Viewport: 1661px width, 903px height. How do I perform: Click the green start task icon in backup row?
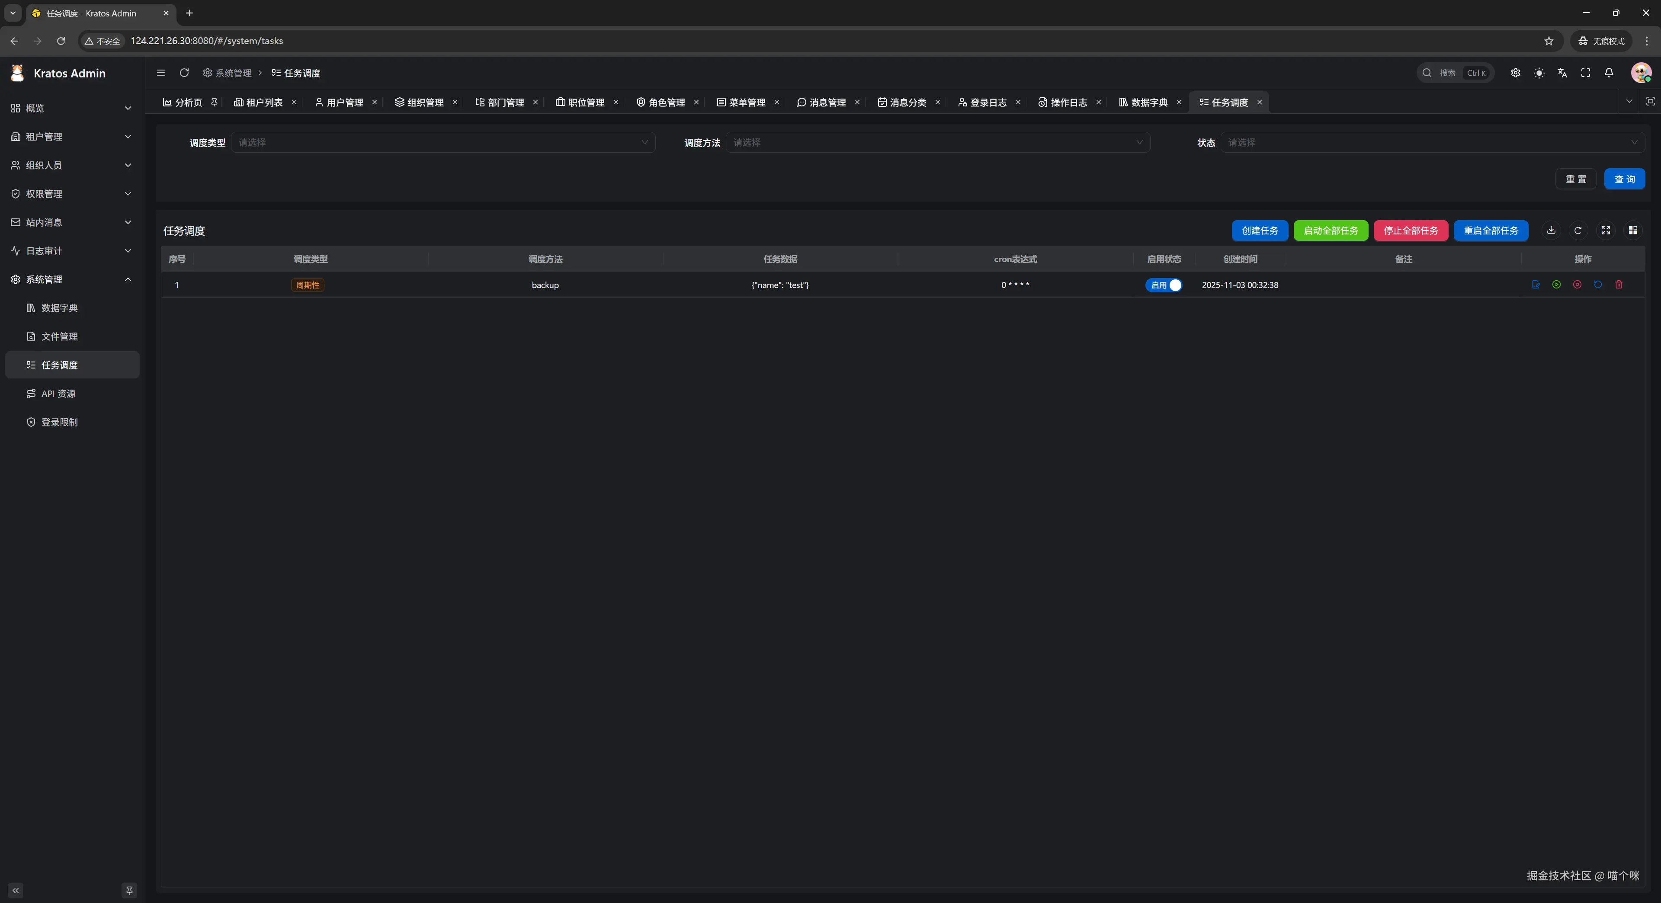1557,284
